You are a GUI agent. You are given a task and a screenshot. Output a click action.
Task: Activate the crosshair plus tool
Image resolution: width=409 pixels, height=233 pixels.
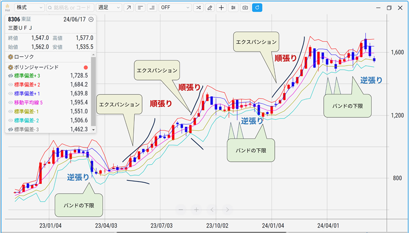[x=221, y=8]
